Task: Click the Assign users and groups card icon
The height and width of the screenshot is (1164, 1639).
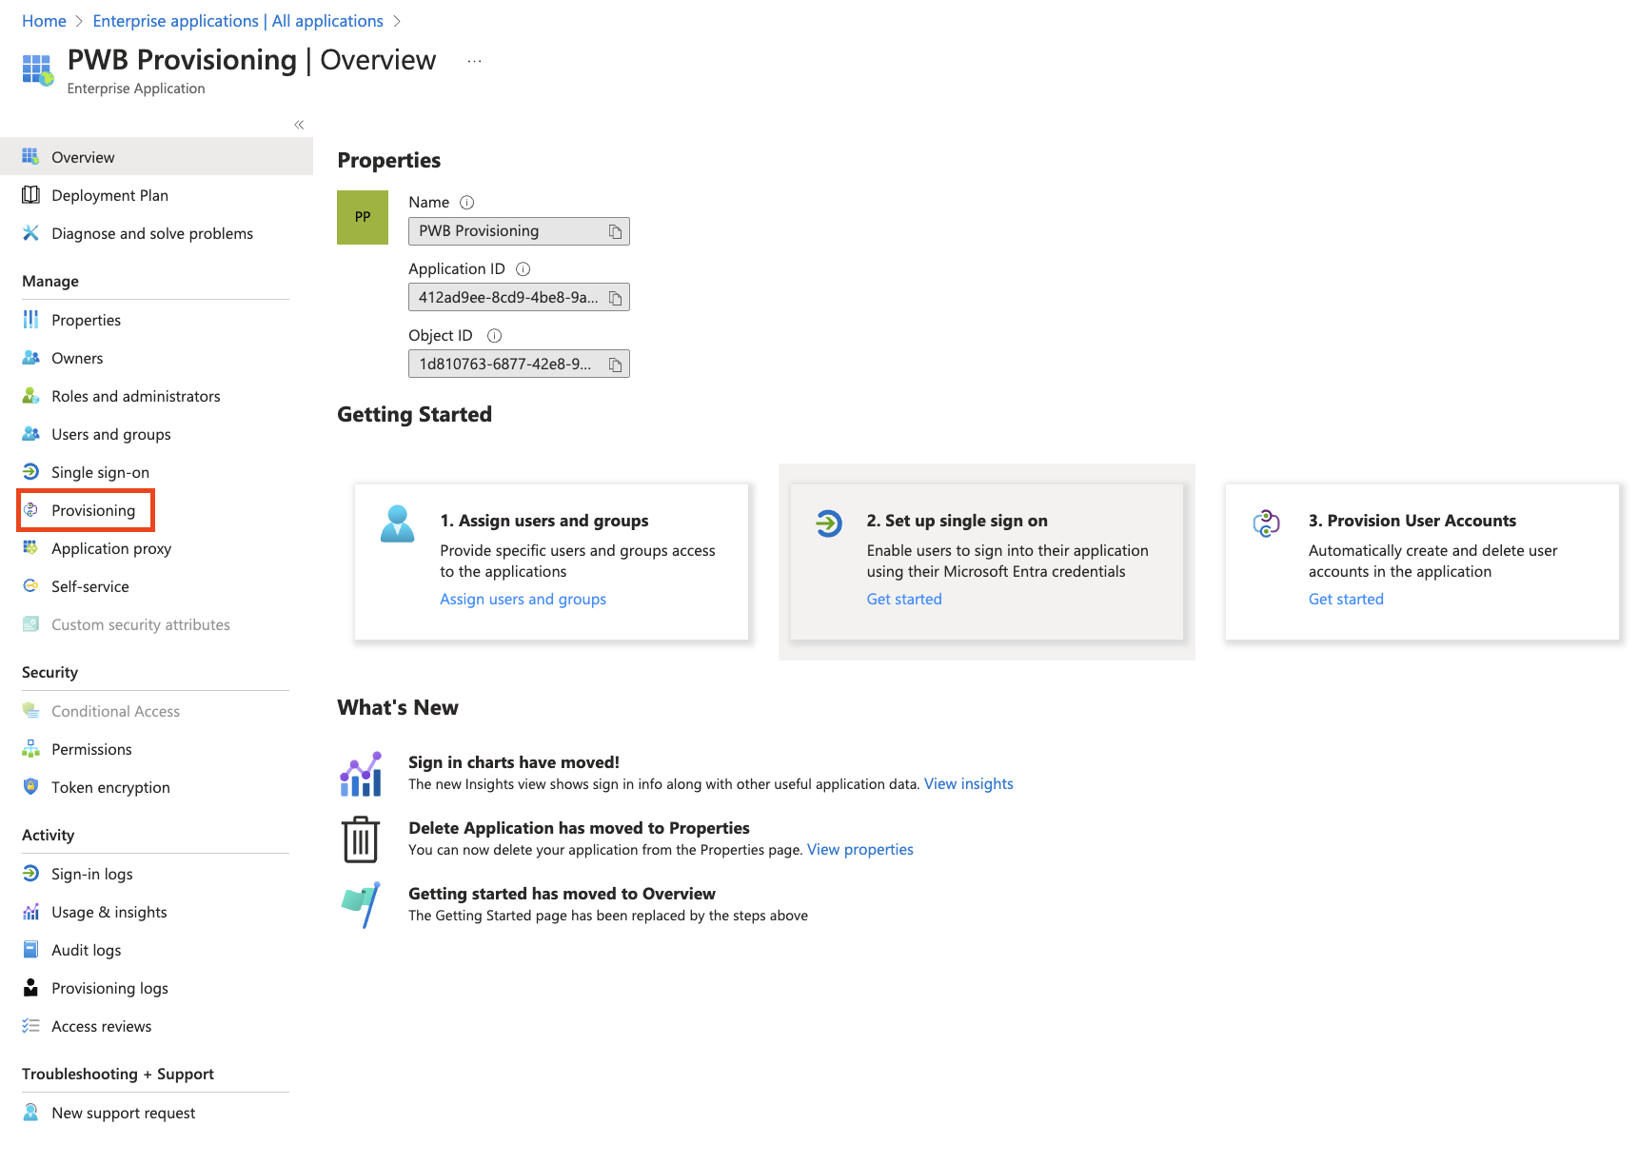Action: tap(397, 523)
